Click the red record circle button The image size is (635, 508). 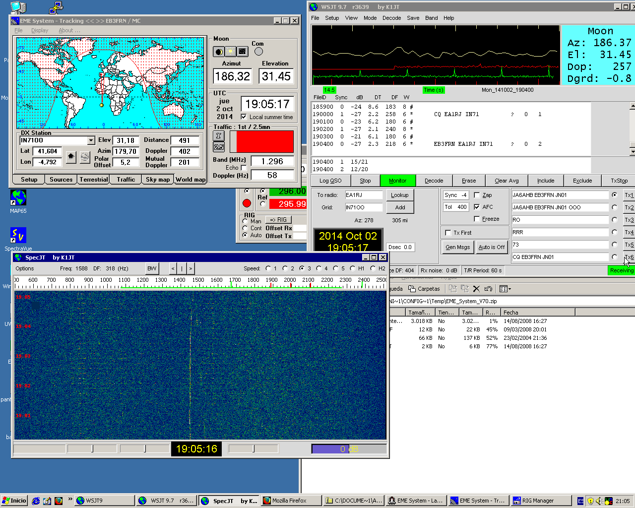click(x=247, y=203)
